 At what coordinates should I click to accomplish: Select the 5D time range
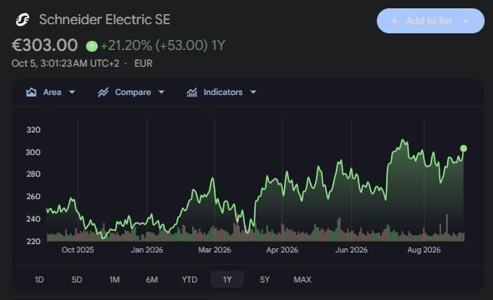click(77, 279)
